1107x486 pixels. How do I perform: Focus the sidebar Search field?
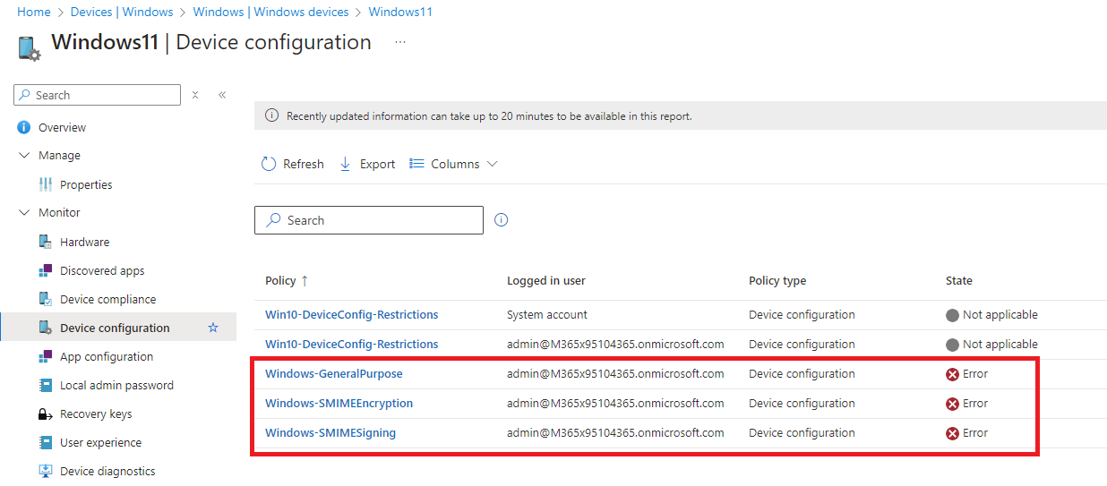[98, 95]
